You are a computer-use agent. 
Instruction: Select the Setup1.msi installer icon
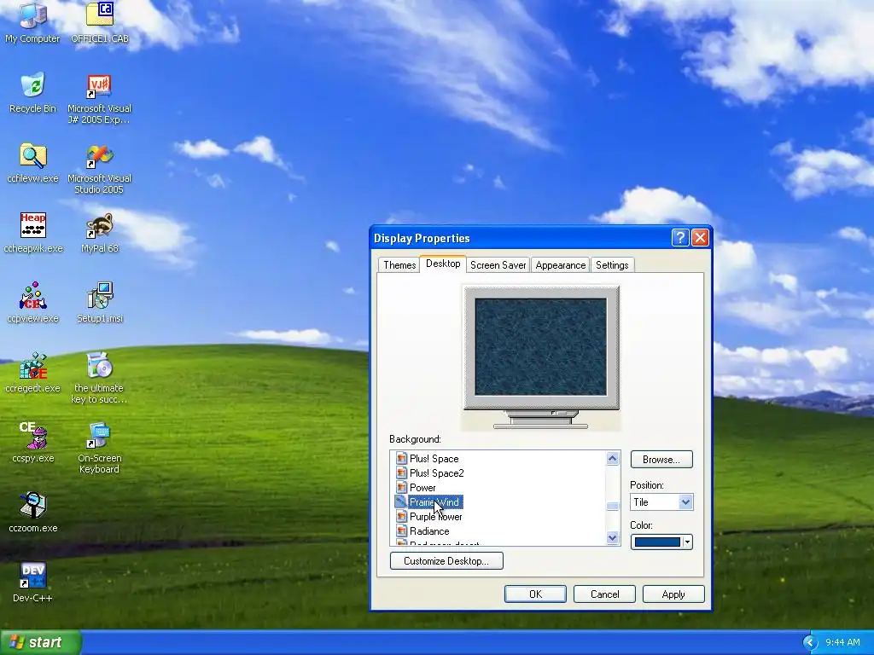pos(100,303)
